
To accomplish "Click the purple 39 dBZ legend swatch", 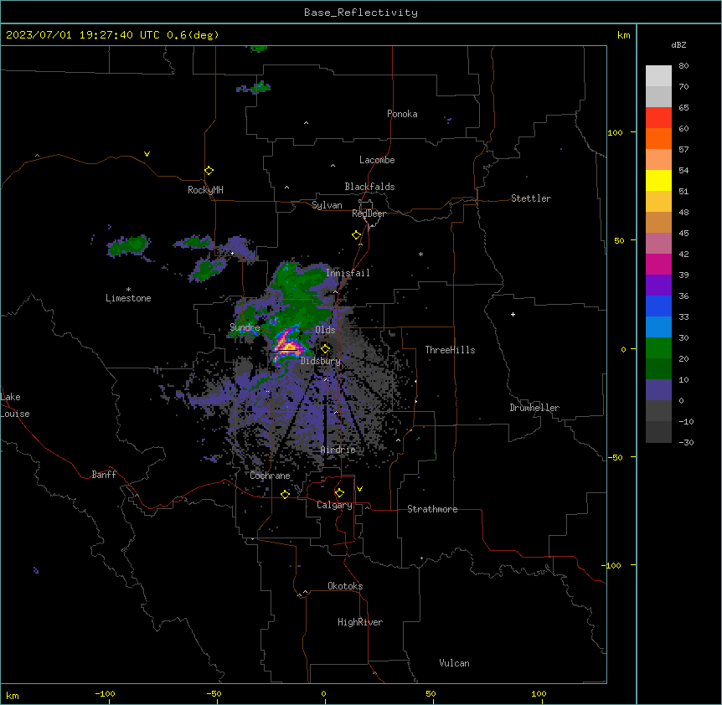I will 658,286.
